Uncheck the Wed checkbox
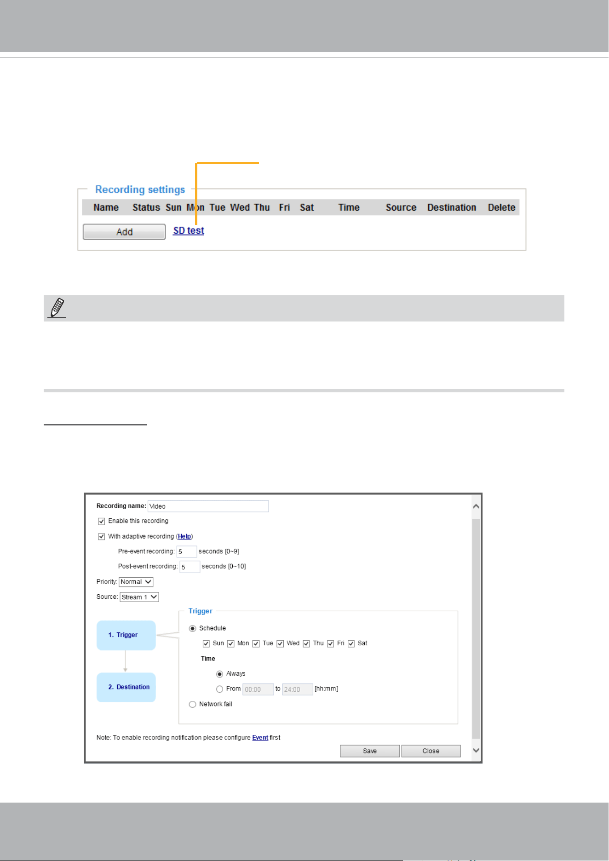 point(280,644)
